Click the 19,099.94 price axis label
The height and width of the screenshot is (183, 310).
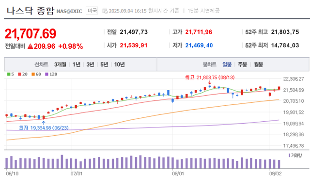[294, 124]
